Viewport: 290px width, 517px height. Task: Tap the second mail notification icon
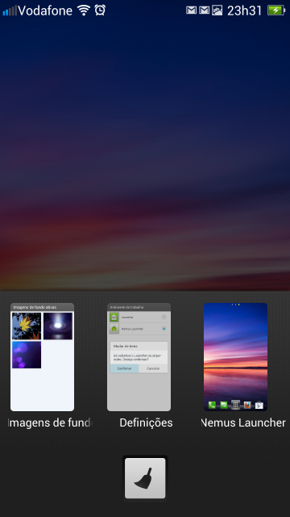(x=204, y=11)
